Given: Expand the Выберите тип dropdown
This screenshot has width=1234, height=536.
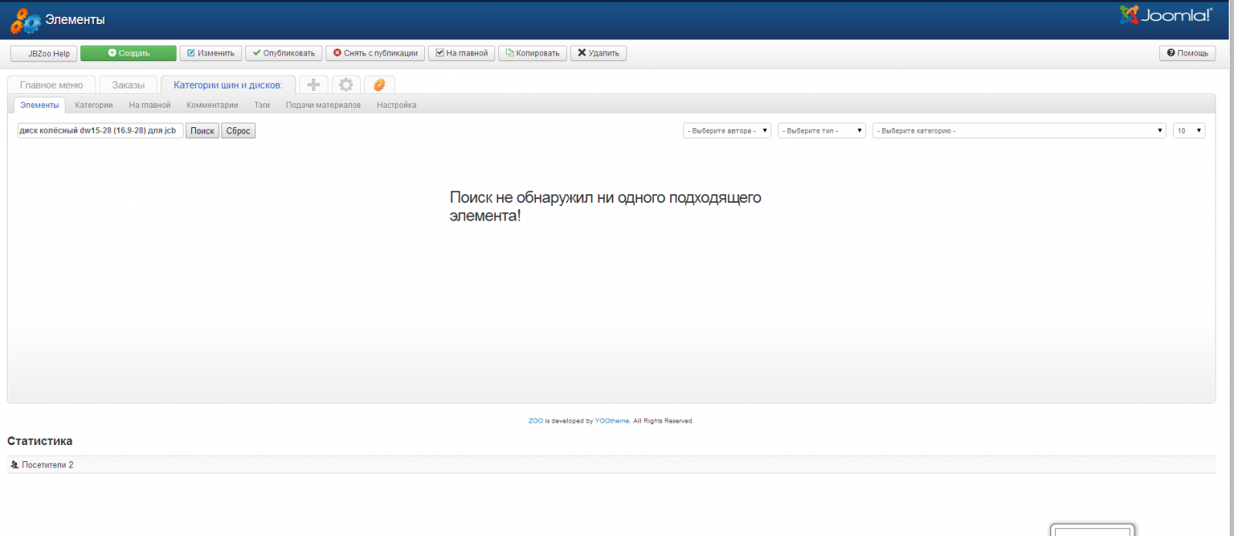Looking at the screenshot, I should 821,131.
